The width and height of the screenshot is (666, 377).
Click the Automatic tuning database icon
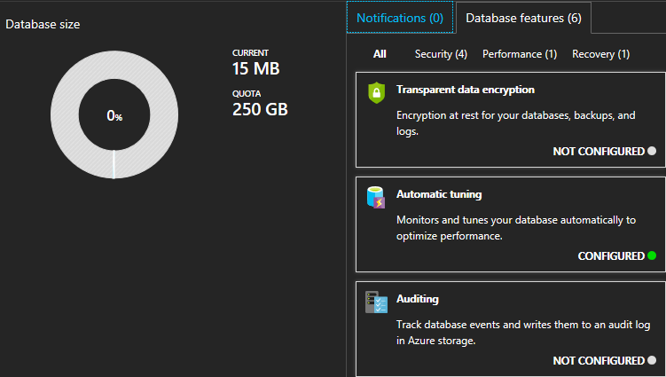click(376, 197)
